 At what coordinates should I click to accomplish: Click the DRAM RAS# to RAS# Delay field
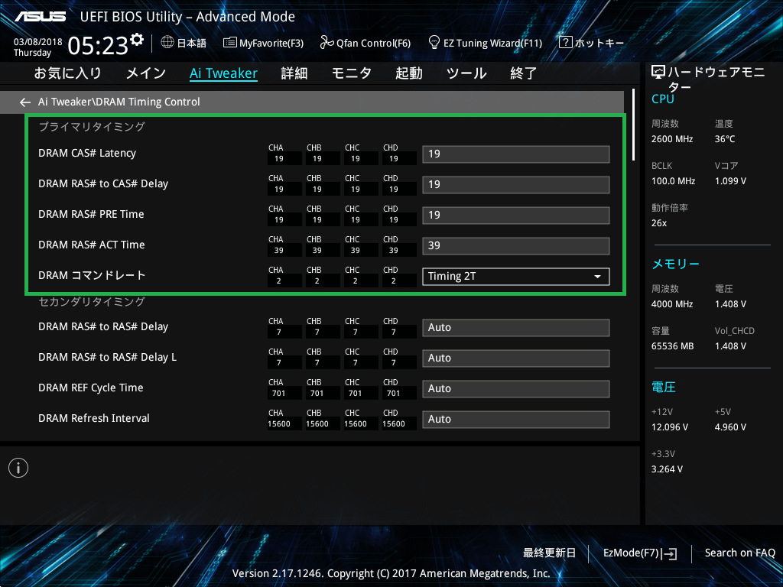516,327
